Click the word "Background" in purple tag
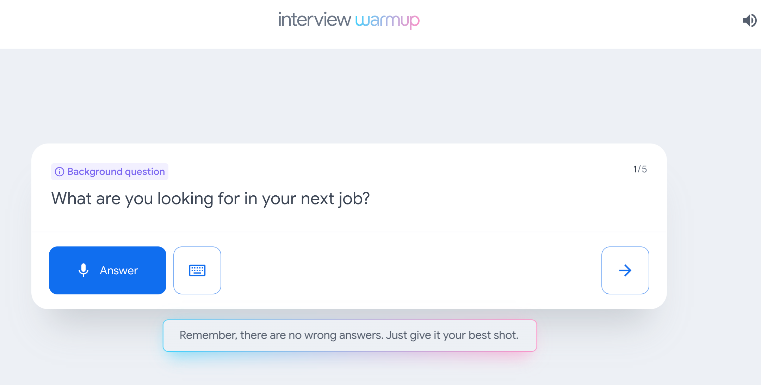 (95, 172)
